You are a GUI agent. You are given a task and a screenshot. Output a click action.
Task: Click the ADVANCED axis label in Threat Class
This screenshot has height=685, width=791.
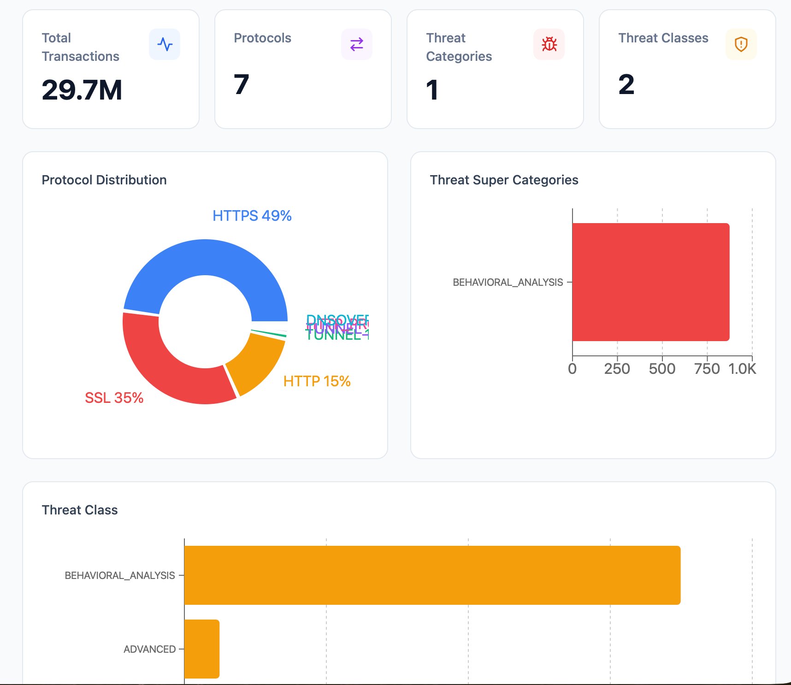click(149, 649)
